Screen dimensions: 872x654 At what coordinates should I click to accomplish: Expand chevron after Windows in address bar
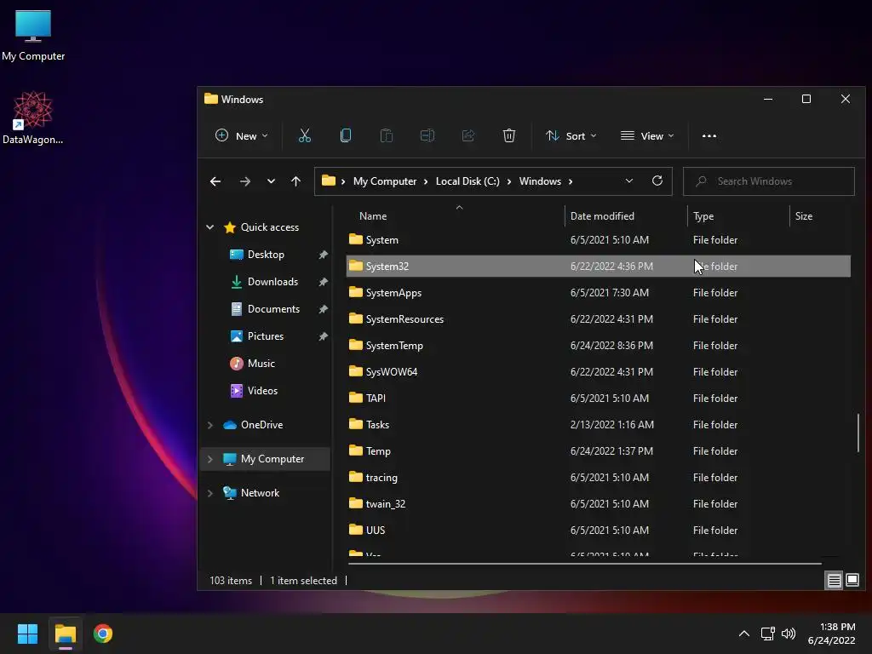tap(570, 181)
